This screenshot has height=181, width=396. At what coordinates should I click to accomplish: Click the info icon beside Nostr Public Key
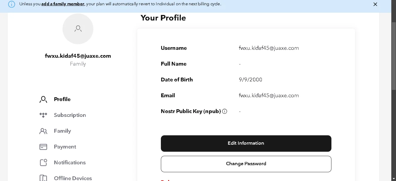coord(225,111)
